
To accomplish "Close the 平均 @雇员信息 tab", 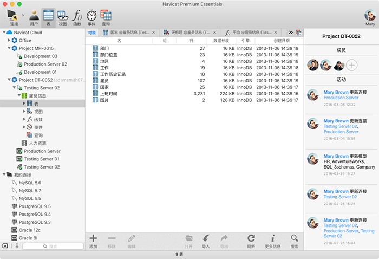I will [276, 33].
